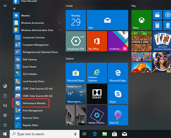Open the Washington weather tile
This screenshot has width=171, height=138.
(76, 94)
